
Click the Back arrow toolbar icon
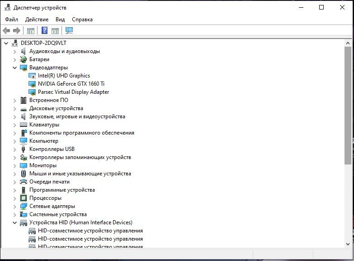click(x=6, y=30)
